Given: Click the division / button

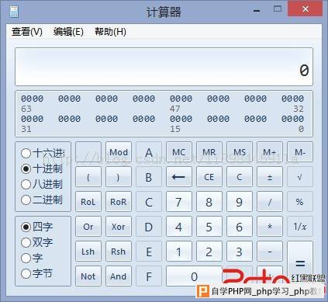Looking at the screenshot, I should 270,202.
